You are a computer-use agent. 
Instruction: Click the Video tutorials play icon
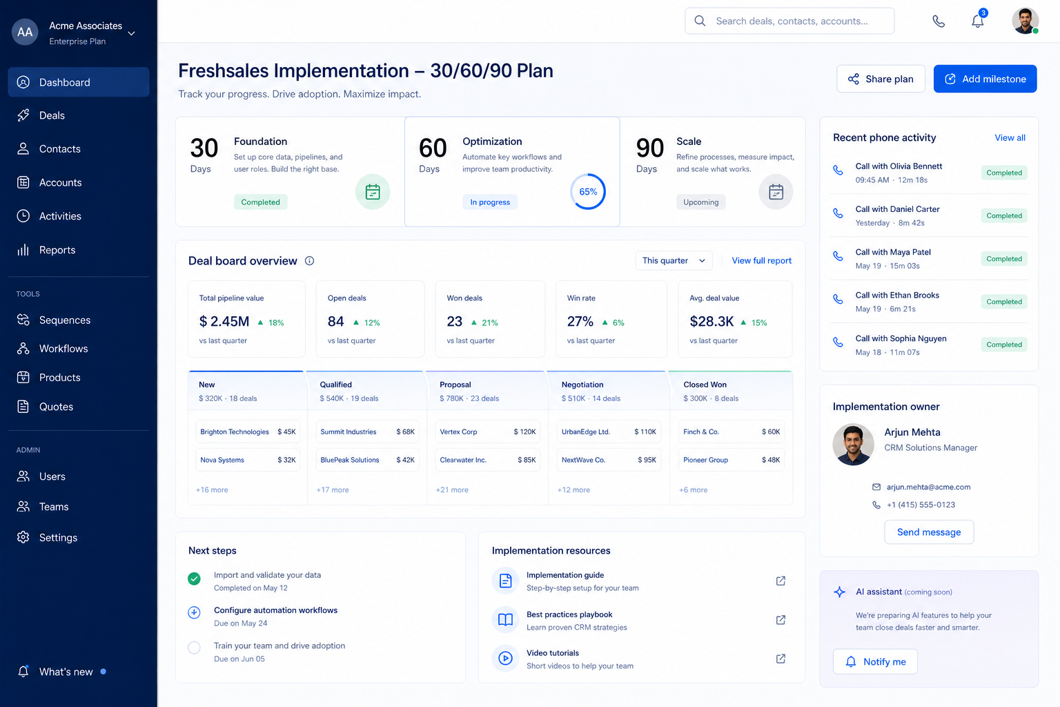[506, 659]
